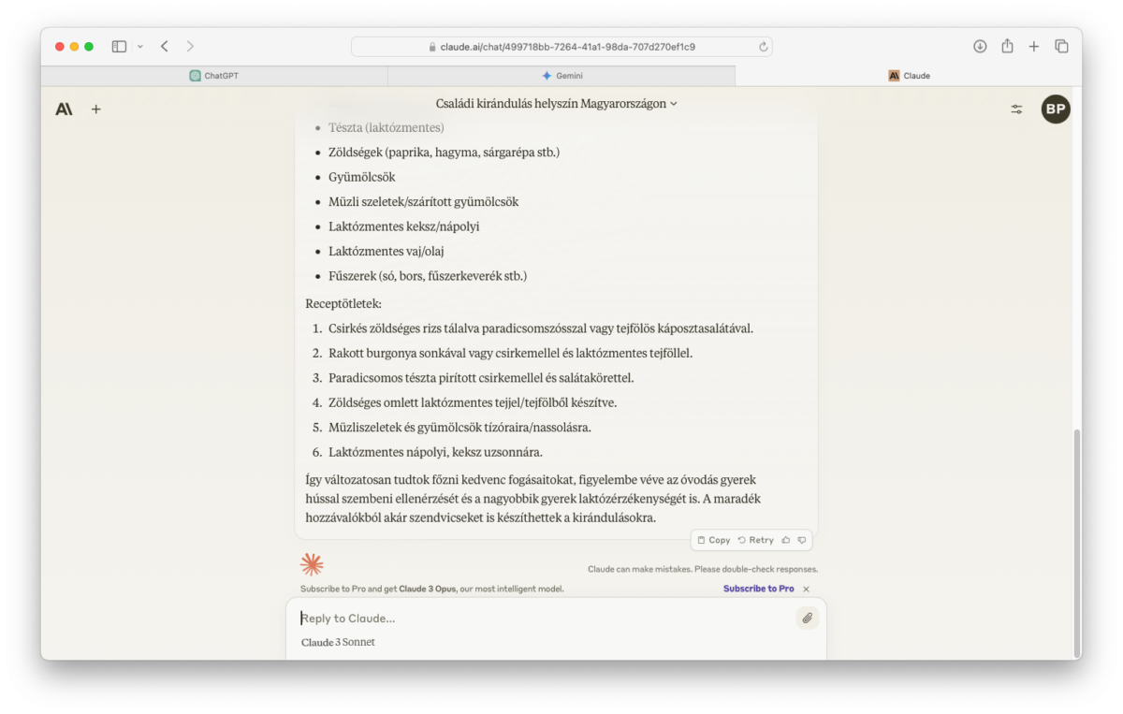Copy the Claude response
This screenshot has width=1123, height=714.
714,540
